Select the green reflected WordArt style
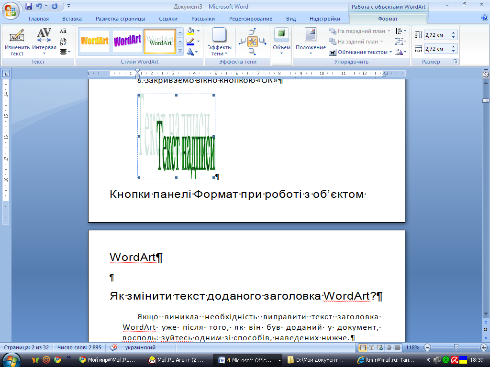 160,42
